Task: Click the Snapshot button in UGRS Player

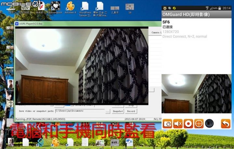Action: pyautogui.click(x=118, y=111)
